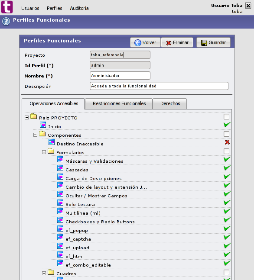Click the Descripción text field
This screenshot has width=254, height=280.
(x=159, y=86)
